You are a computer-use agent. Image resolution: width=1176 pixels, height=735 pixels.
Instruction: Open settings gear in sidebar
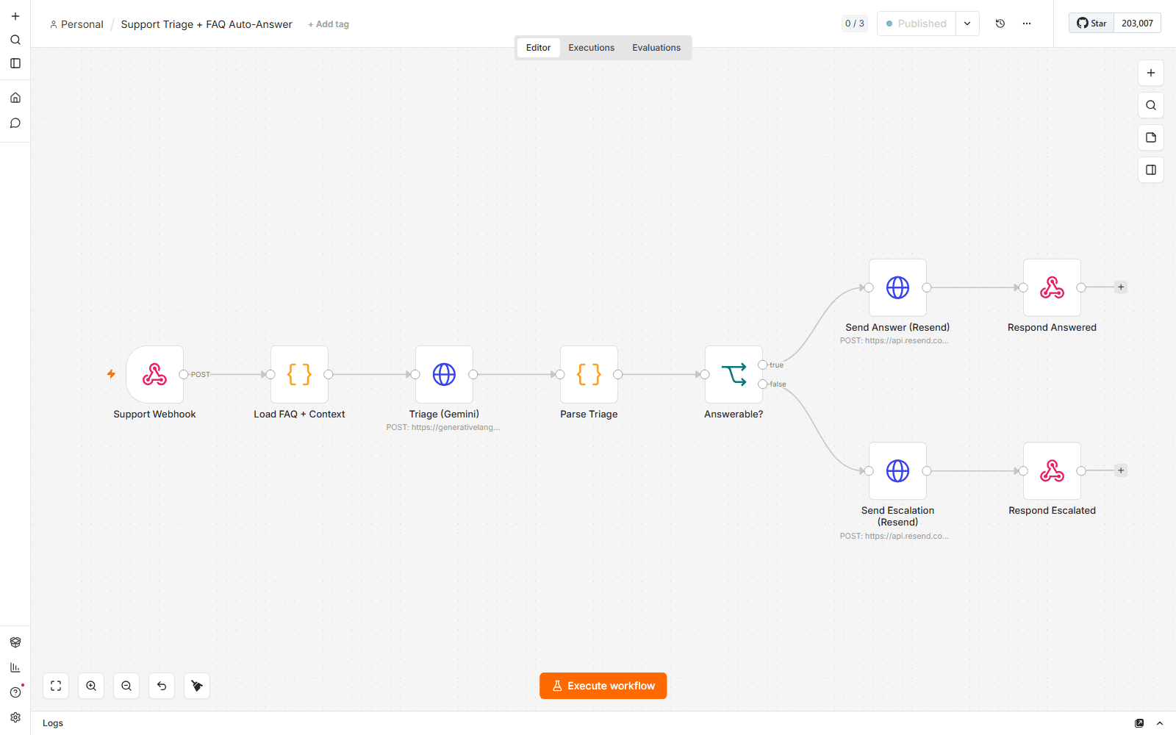click(15, 717)
